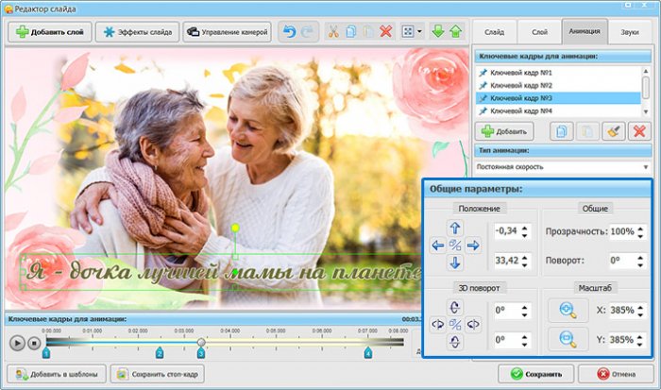Select the Анимация tab
This screenshot has width=661, height=390.
tap(585, 31)
